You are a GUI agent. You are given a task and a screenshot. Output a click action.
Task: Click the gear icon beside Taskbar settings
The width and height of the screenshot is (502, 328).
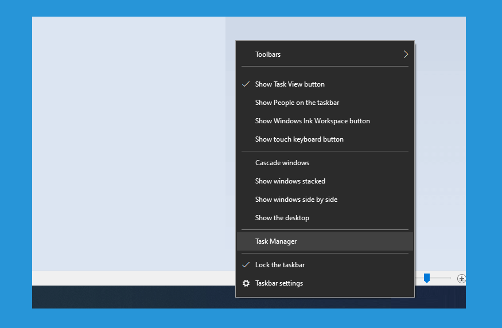tap(246, 283)
